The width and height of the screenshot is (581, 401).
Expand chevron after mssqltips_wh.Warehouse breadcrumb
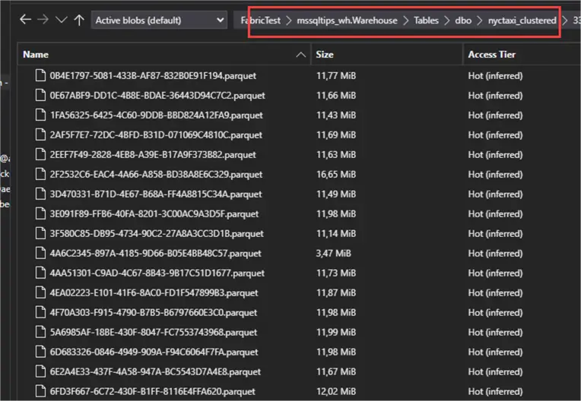(x=406, y=21)
